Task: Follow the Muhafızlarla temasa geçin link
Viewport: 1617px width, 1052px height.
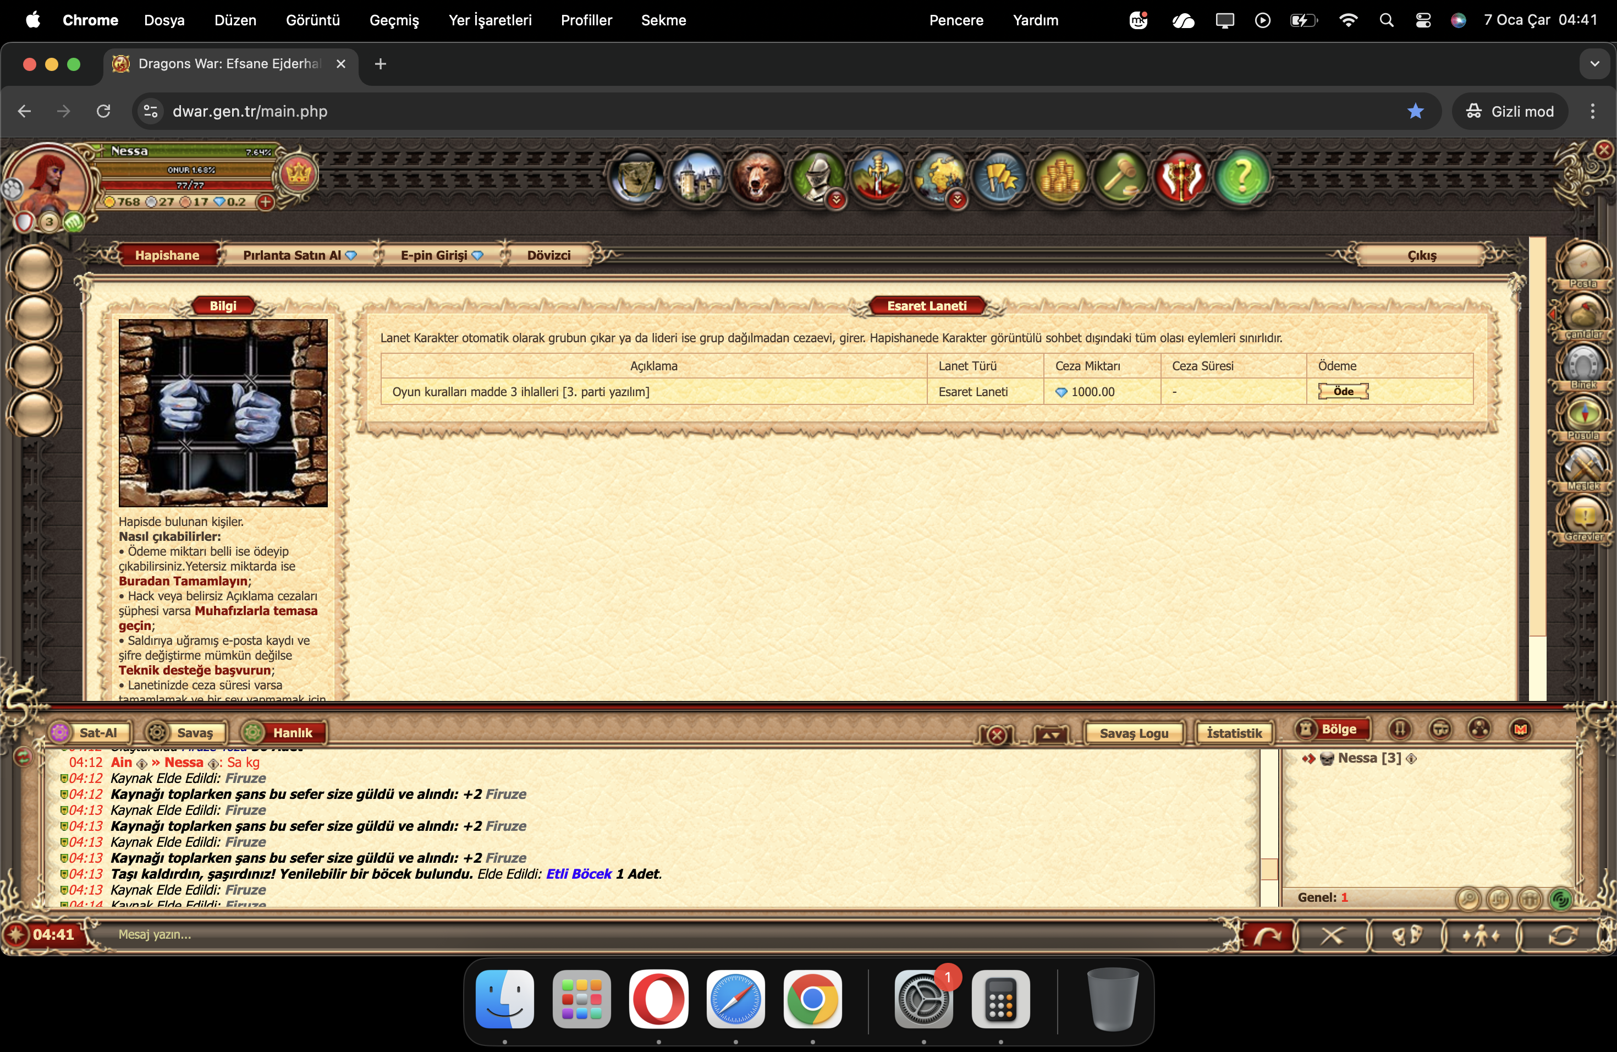Action: coord(218,618)
